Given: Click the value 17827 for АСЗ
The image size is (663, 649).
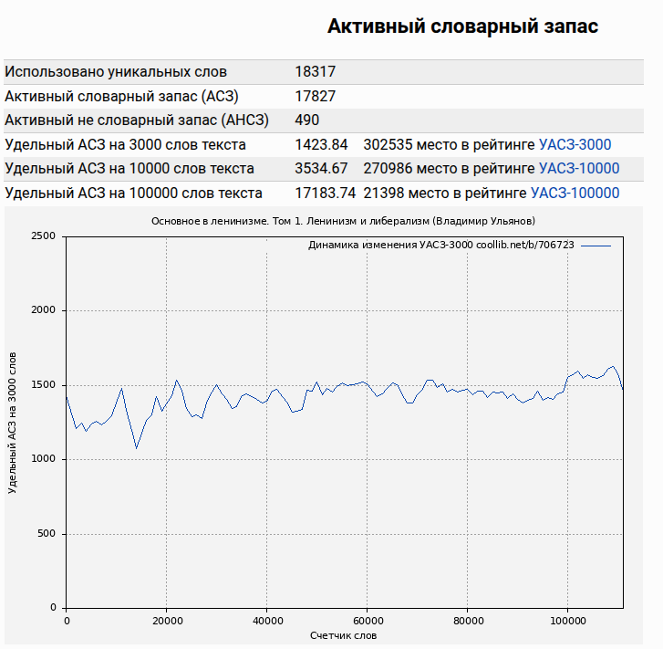Looking at the screenshot, I should (315, 96).
